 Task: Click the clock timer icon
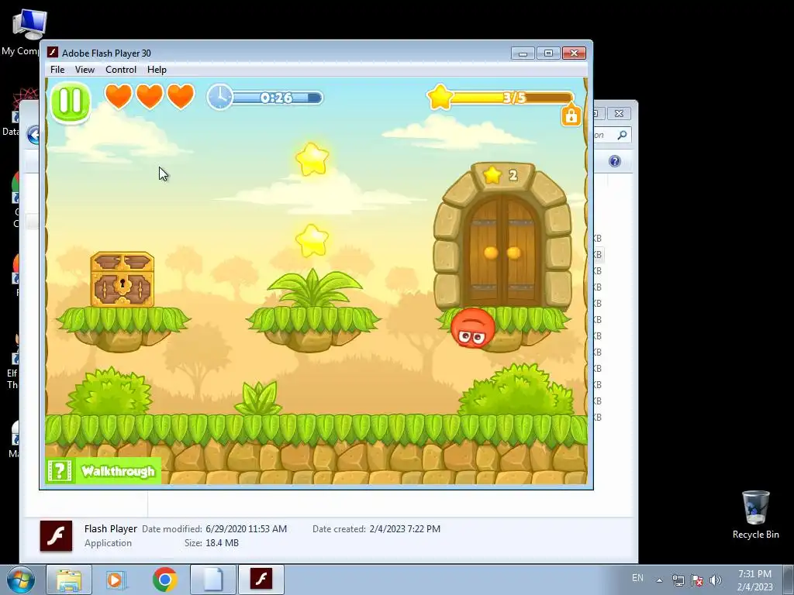tap(219, 97)
